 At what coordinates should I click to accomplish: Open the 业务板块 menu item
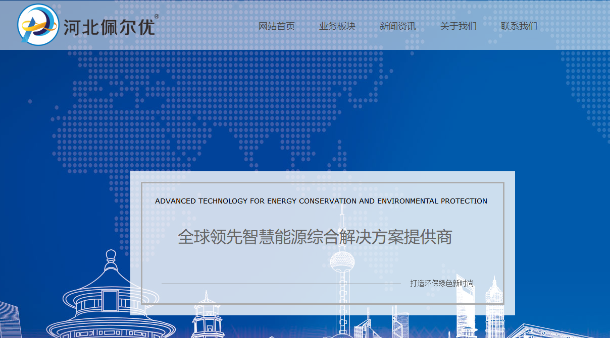point(337,26)
